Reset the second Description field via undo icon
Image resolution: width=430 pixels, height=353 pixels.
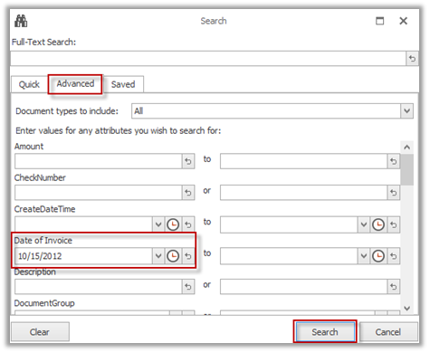393,287
